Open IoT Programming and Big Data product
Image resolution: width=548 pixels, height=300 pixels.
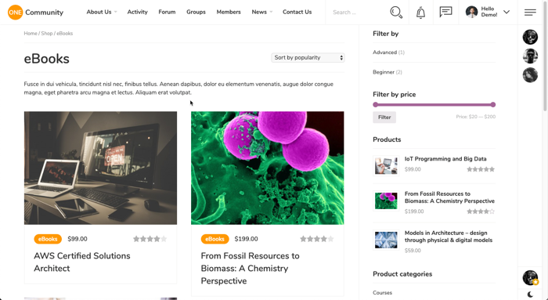pos(445,159)
